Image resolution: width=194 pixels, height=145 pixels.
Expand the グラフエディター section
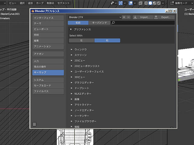click(x=72, y=82)
